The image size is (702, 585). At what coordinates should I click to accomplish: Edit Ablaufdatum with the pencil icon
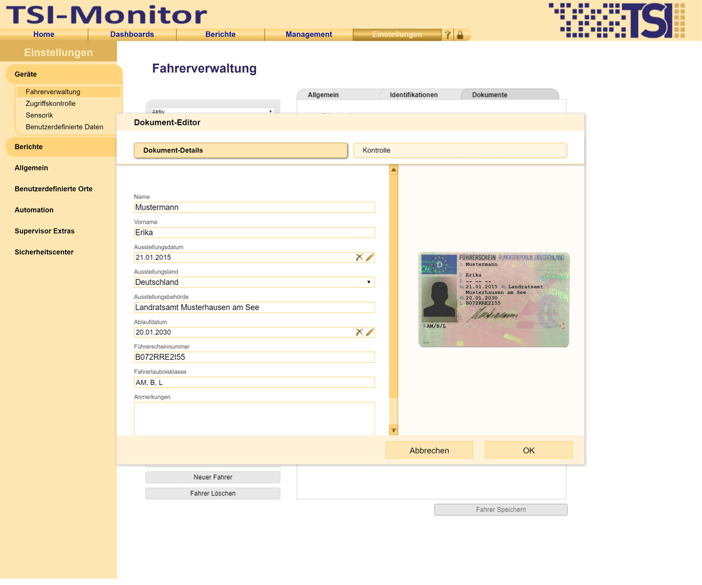370,332
